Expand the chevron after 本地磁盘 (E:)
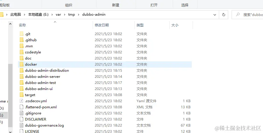263x133 pixels. point(52,15)
